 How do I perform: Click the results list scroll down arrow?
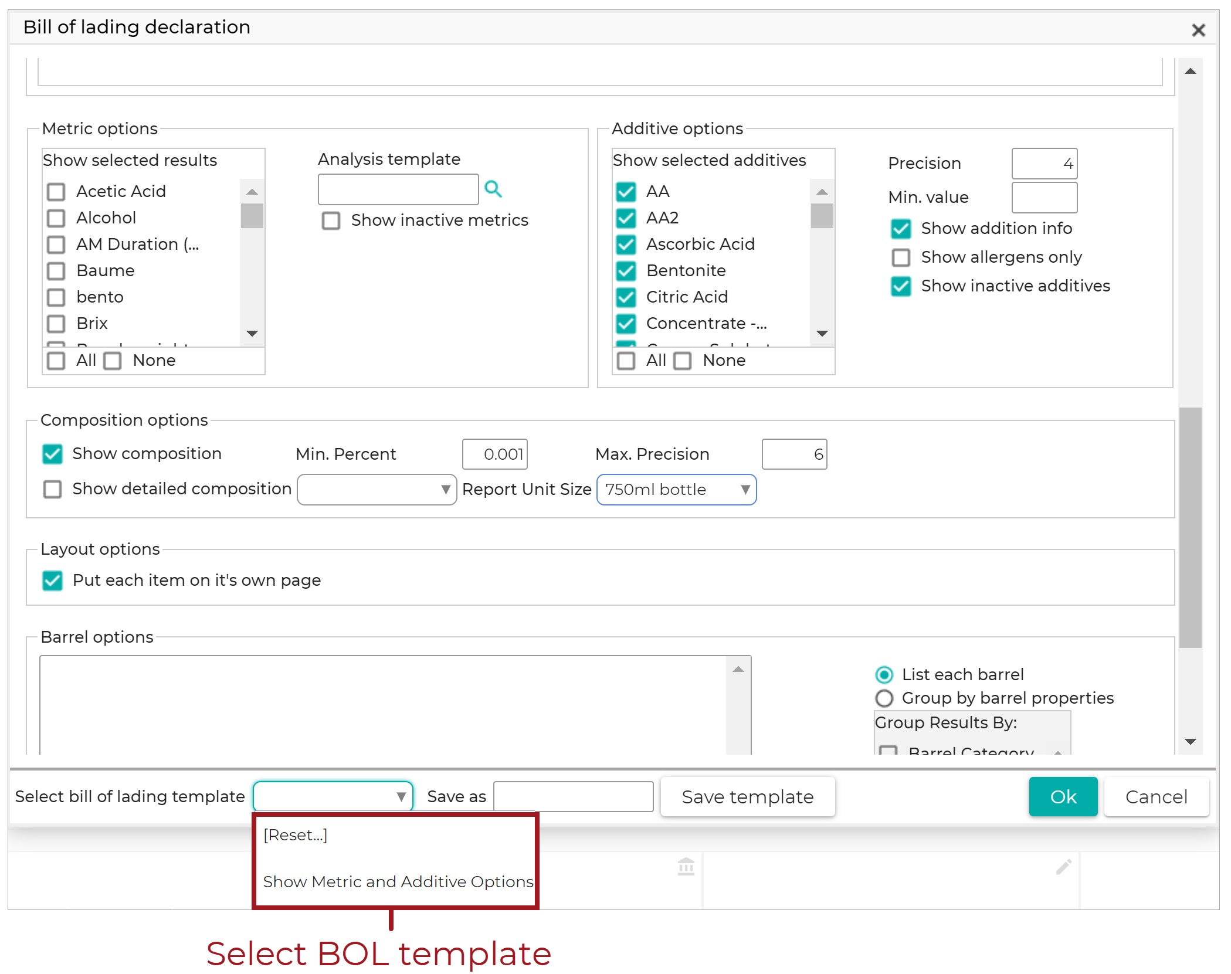[252, 334]
